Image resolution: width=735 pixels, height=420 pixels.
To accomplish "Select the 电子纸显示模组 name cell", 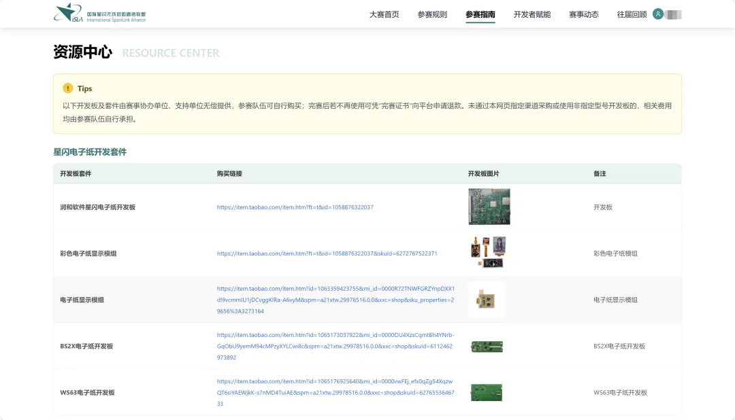I will tap(82, 300).
